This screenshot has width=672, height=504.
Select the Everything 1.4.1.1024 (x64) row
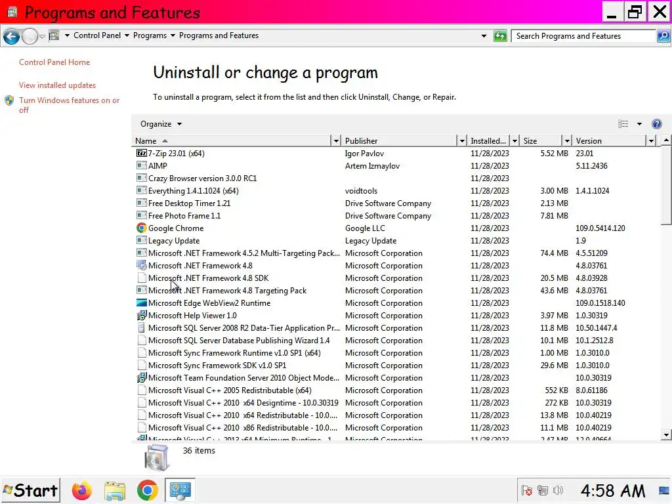(x=396, y=190)
